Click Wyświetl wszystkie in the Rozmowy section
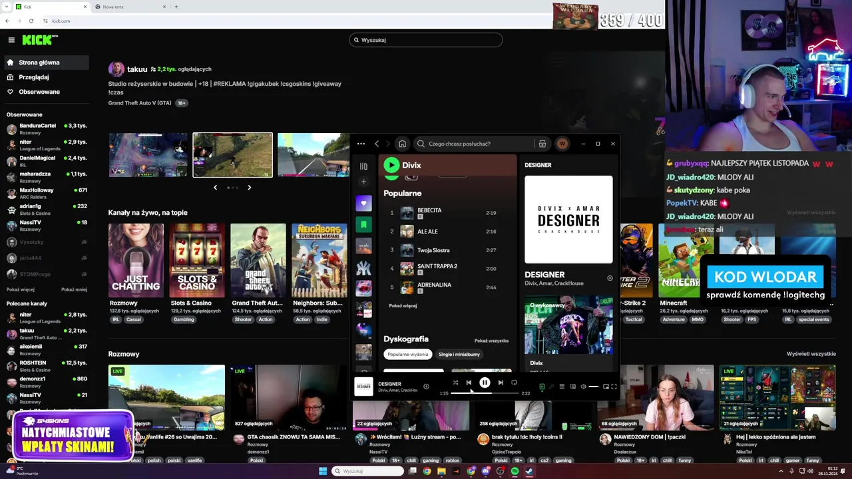This screenshot has height=479, width=852. point(811,354)
